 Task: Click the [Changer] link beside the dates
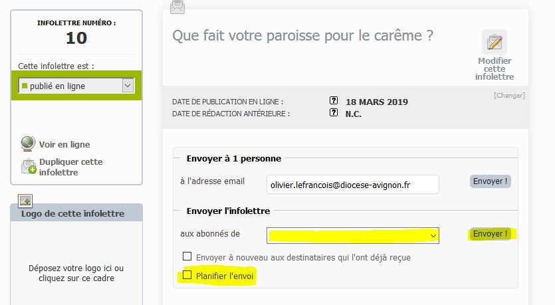coord(509,96)
